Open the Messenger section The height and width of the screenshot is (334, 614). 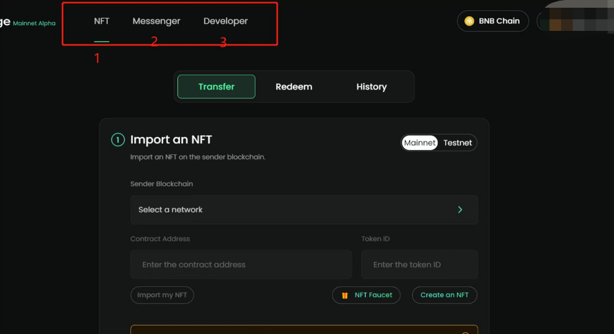click(x=156, y=21)
